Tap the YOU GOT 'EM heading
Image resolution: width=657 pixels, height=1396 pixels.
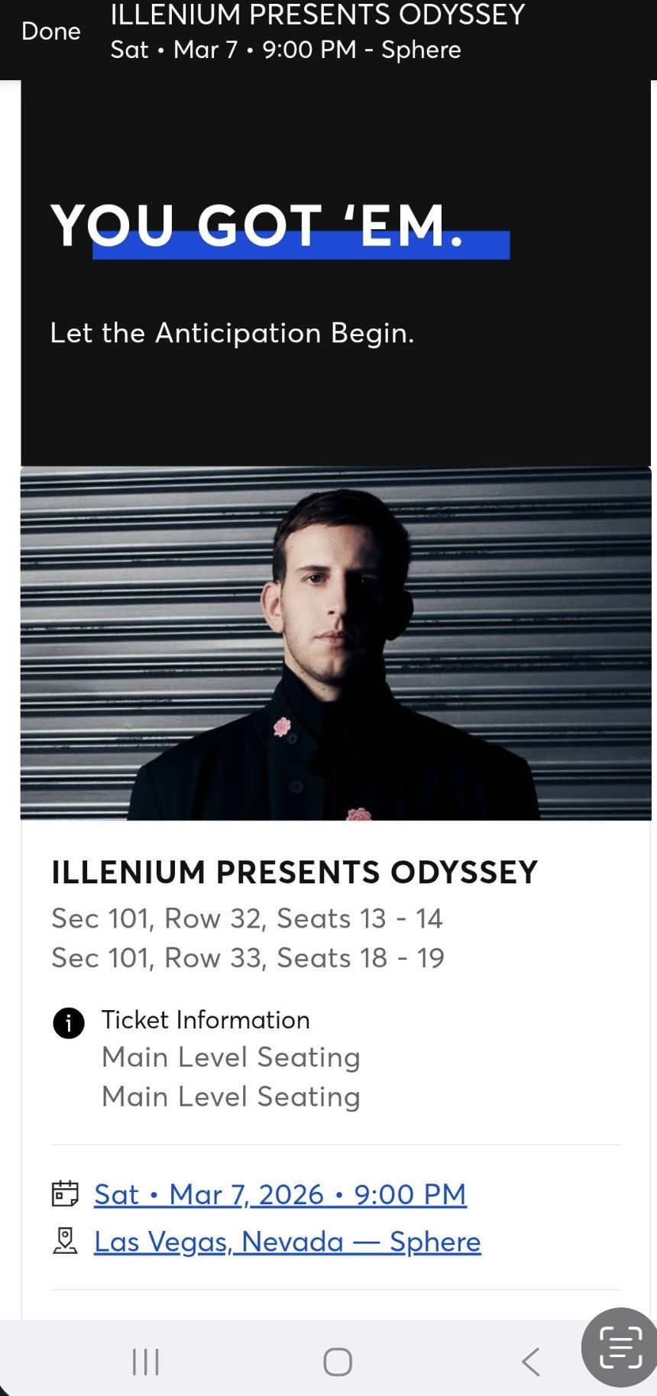[x=258, y=226]
